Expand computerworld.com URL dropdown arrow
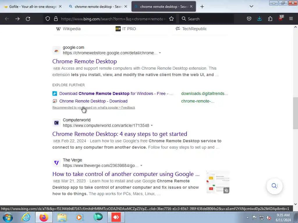The width and height of the screenshot is (298, 223). tap(152, 125)
